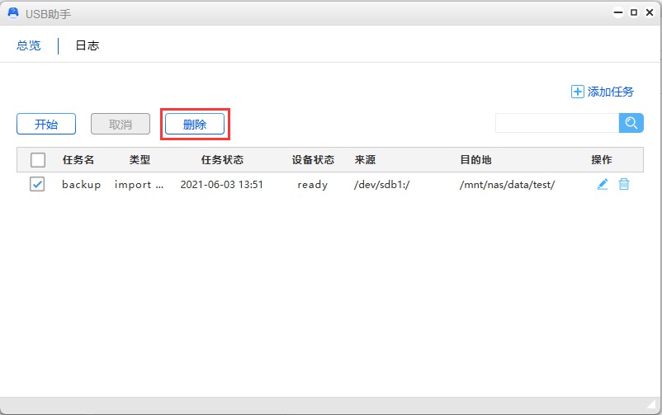662x415 pixels.
Task: Select the /dev/sdb1:/ source cell
Action: 382,185
